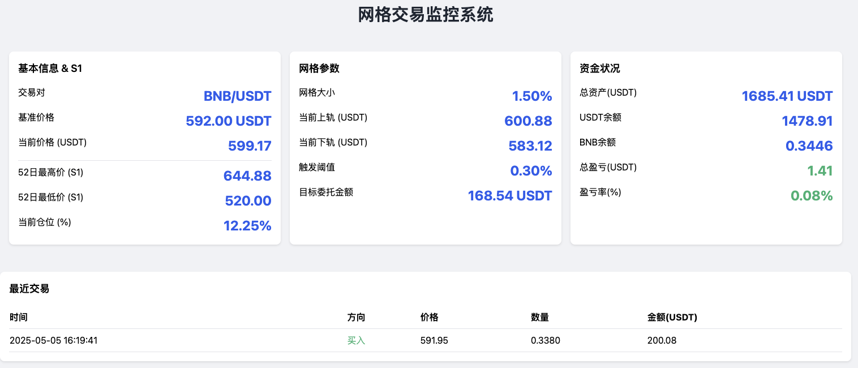
Task: Click the total profit value 1.41
Action: click(821, 171)
